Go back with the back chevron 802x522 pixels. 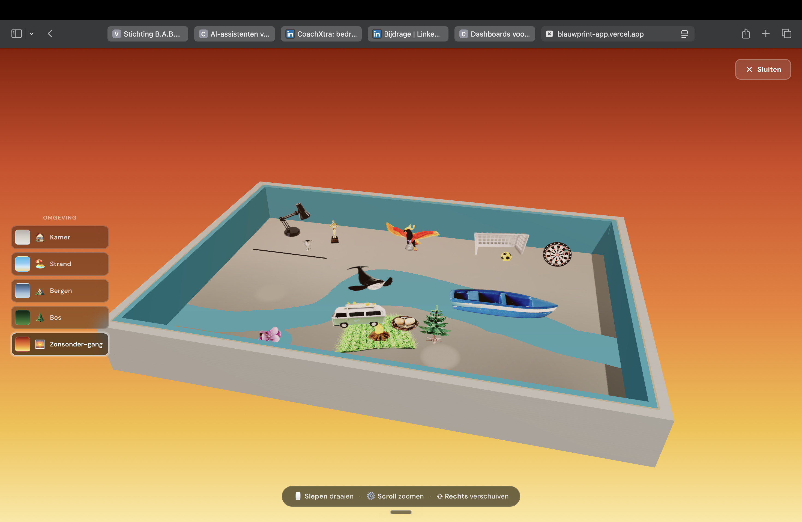pyautogui.click(x=50, y=34)
